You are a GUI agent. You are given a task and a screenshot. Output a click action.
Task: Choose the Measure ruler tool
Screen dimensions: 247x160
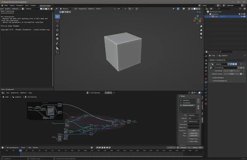57,48
